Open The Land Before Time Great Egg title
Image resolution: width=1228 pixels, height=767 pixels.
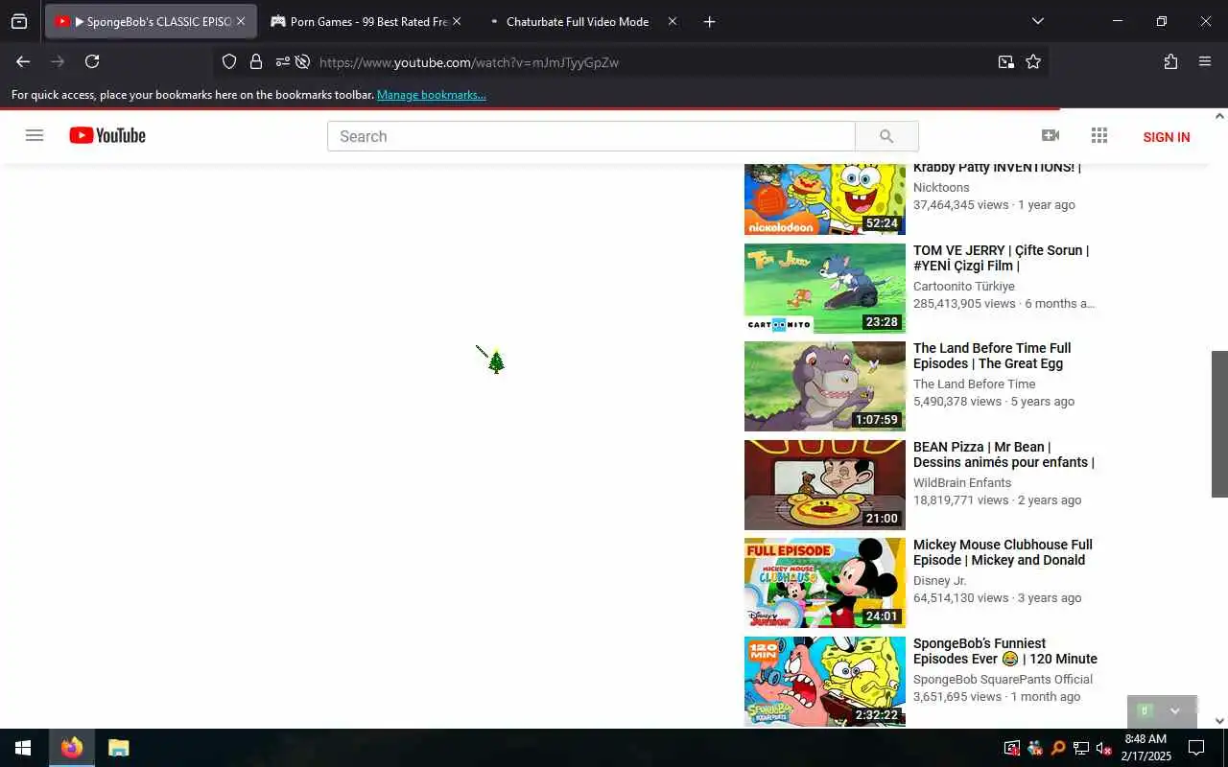point(992,356)
